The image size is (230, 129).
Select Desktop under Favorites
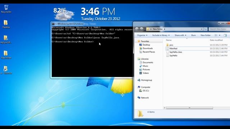(146, 45)
